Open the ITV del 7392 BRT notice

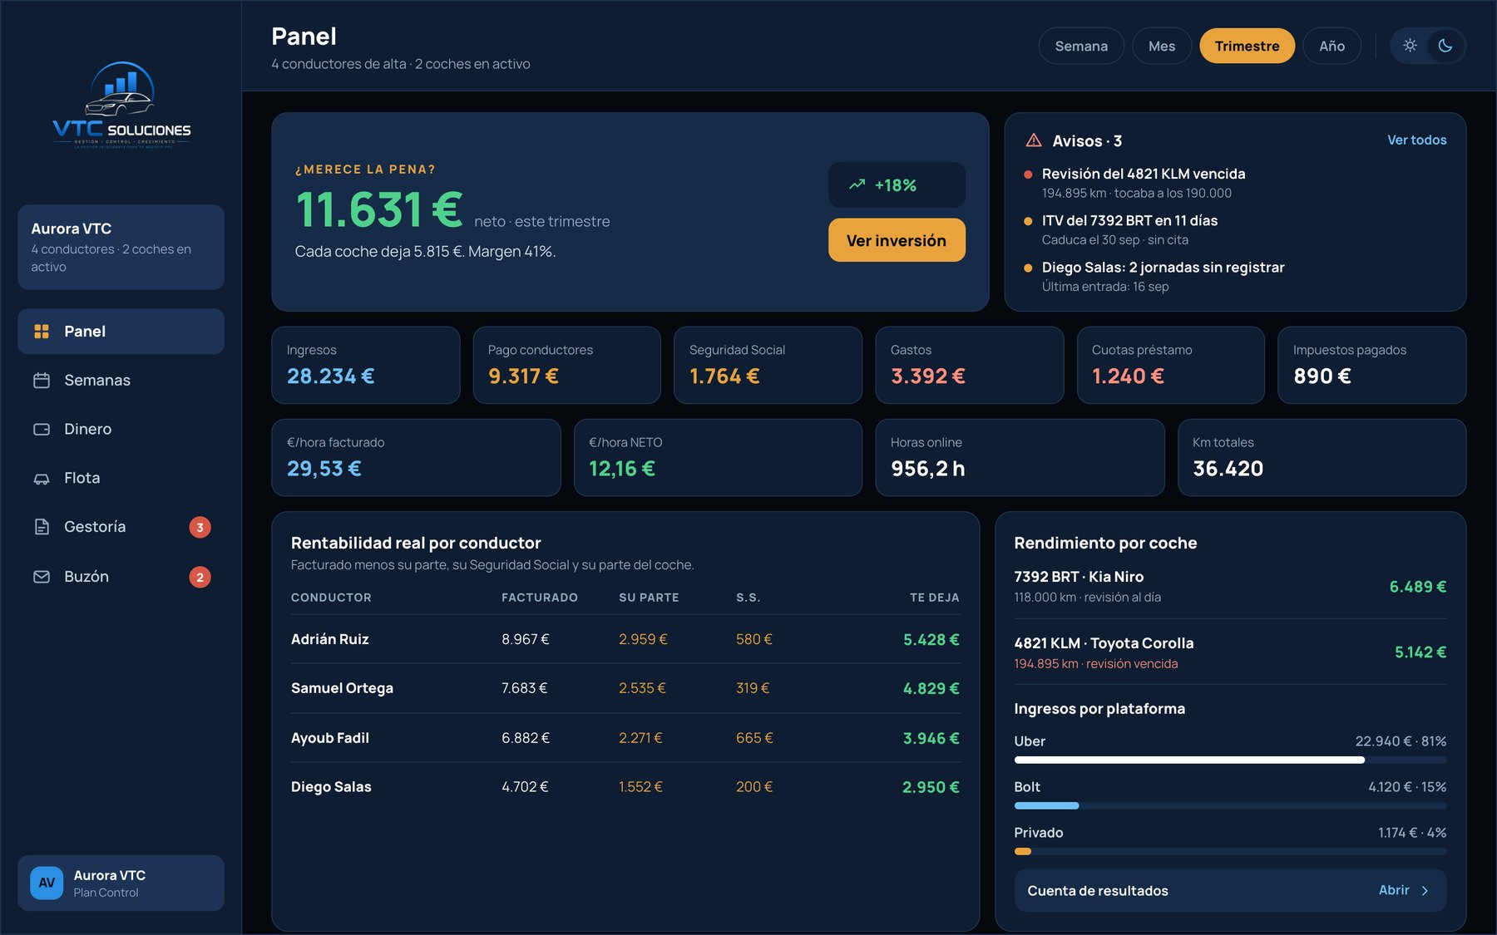[x=1235, y=229]
